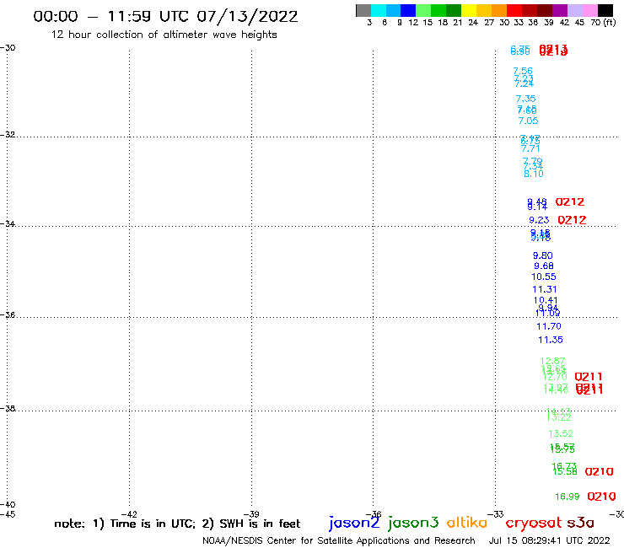Select the pure blue legend swatch
The height and width of the screenshot is (548, 624).
point(408,10)
